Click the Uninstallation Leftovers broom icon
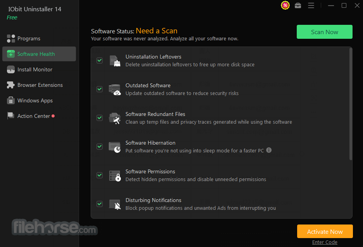 (115, 61)
